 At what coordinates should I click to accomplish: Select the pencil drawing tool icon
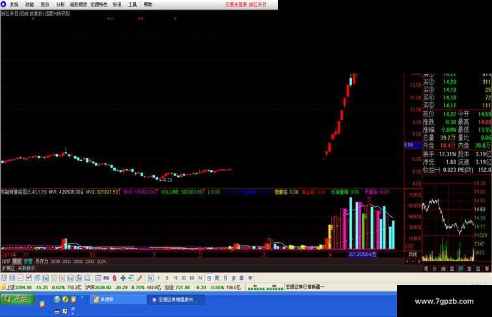coord(139,278)
